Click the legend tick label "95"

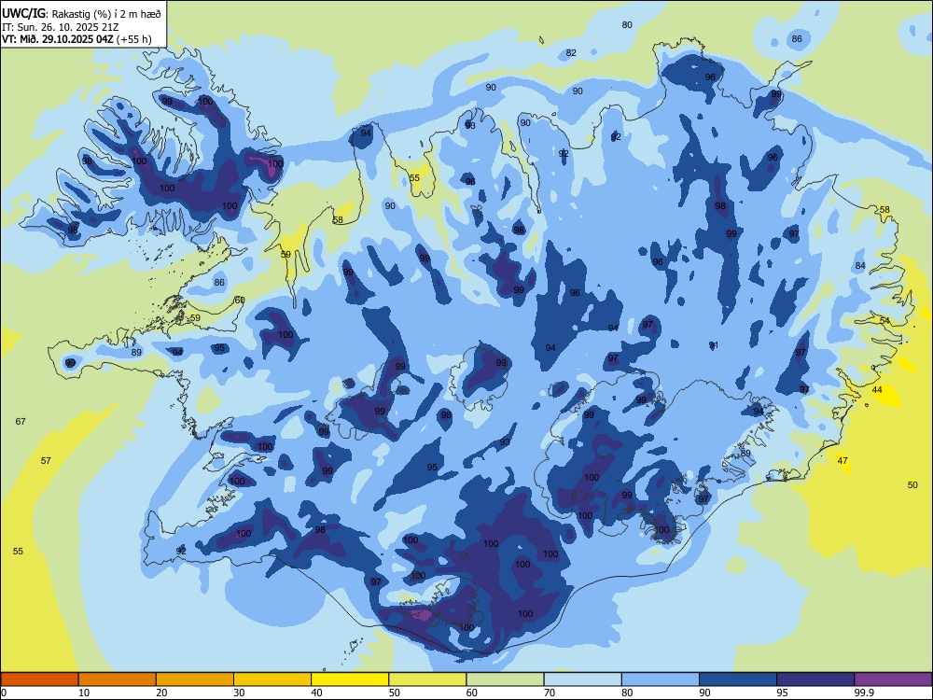(x=783, y=693)
